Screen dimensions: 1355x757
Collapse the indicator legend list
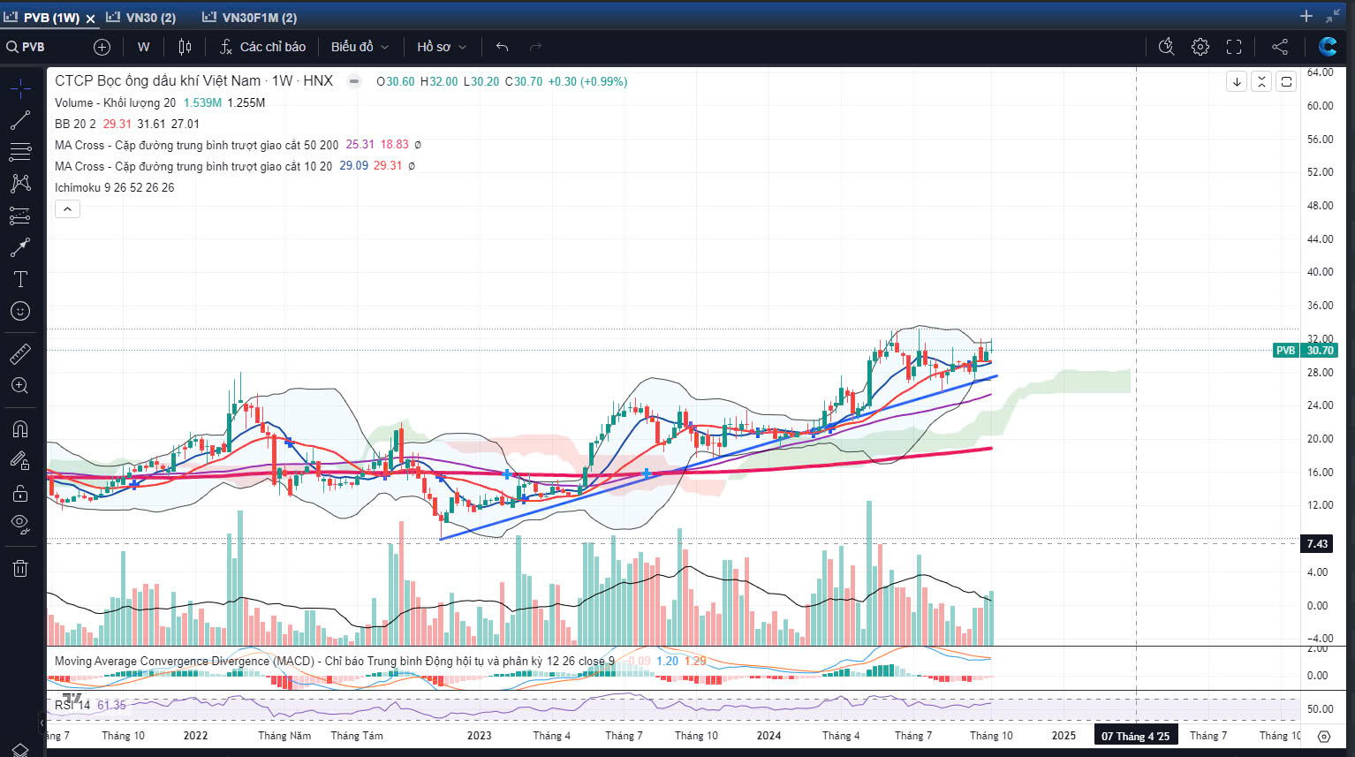pos(67,209)
